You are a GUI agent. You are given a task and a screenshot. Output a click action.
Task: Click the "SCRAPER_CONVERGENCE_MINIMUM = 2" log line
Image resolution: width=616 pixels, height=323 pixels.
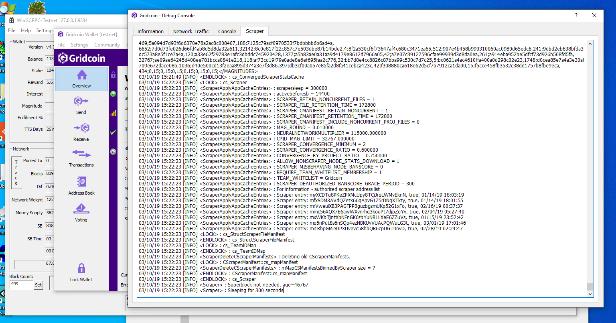(252, 144)
